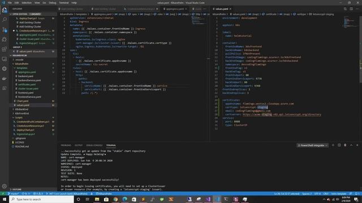The height and width of the screenshot is (203, 362).
Task: Open errors and warnings count in status bar
Action: pos(38,194)
